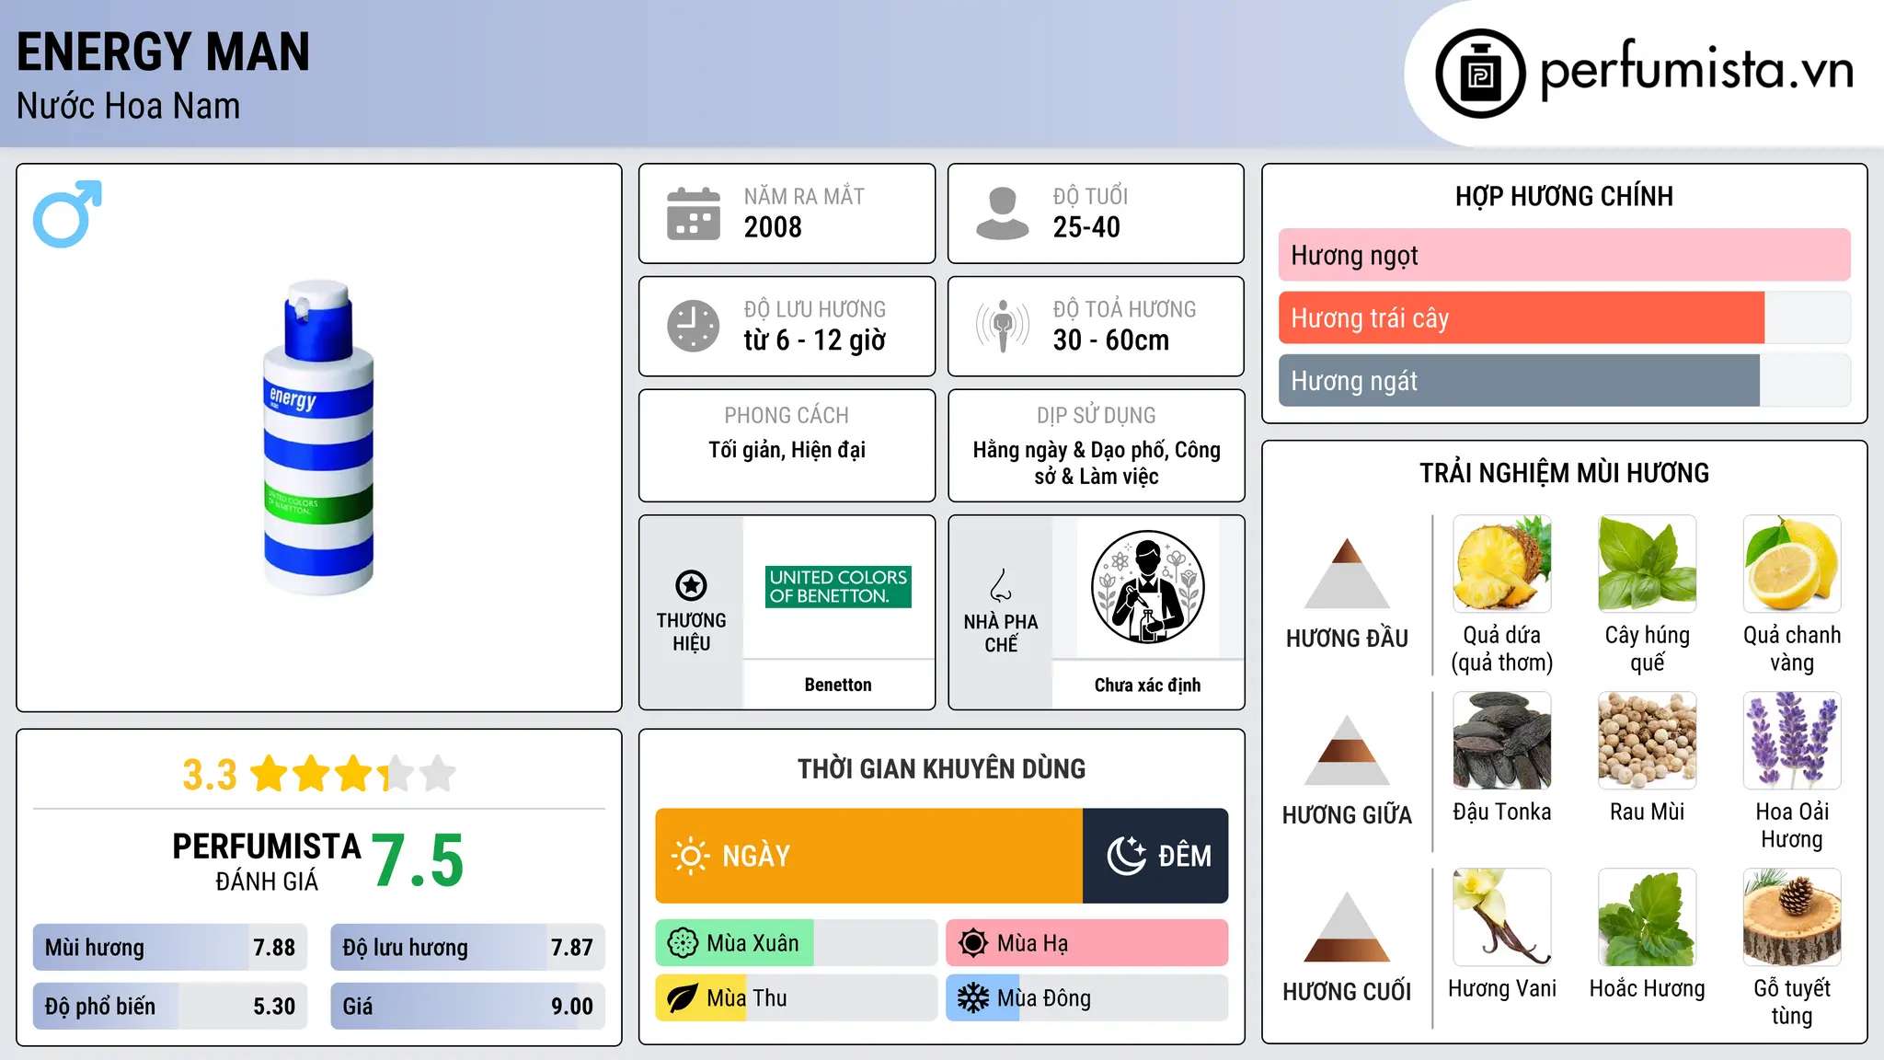
Task: Click the person silhouette icon beside Độ tuổi
Action: coord(1002,213)
